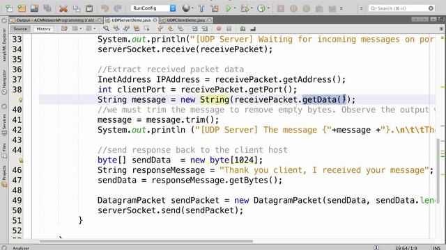
Task: Close the Output tab
Action: point(99,20)
